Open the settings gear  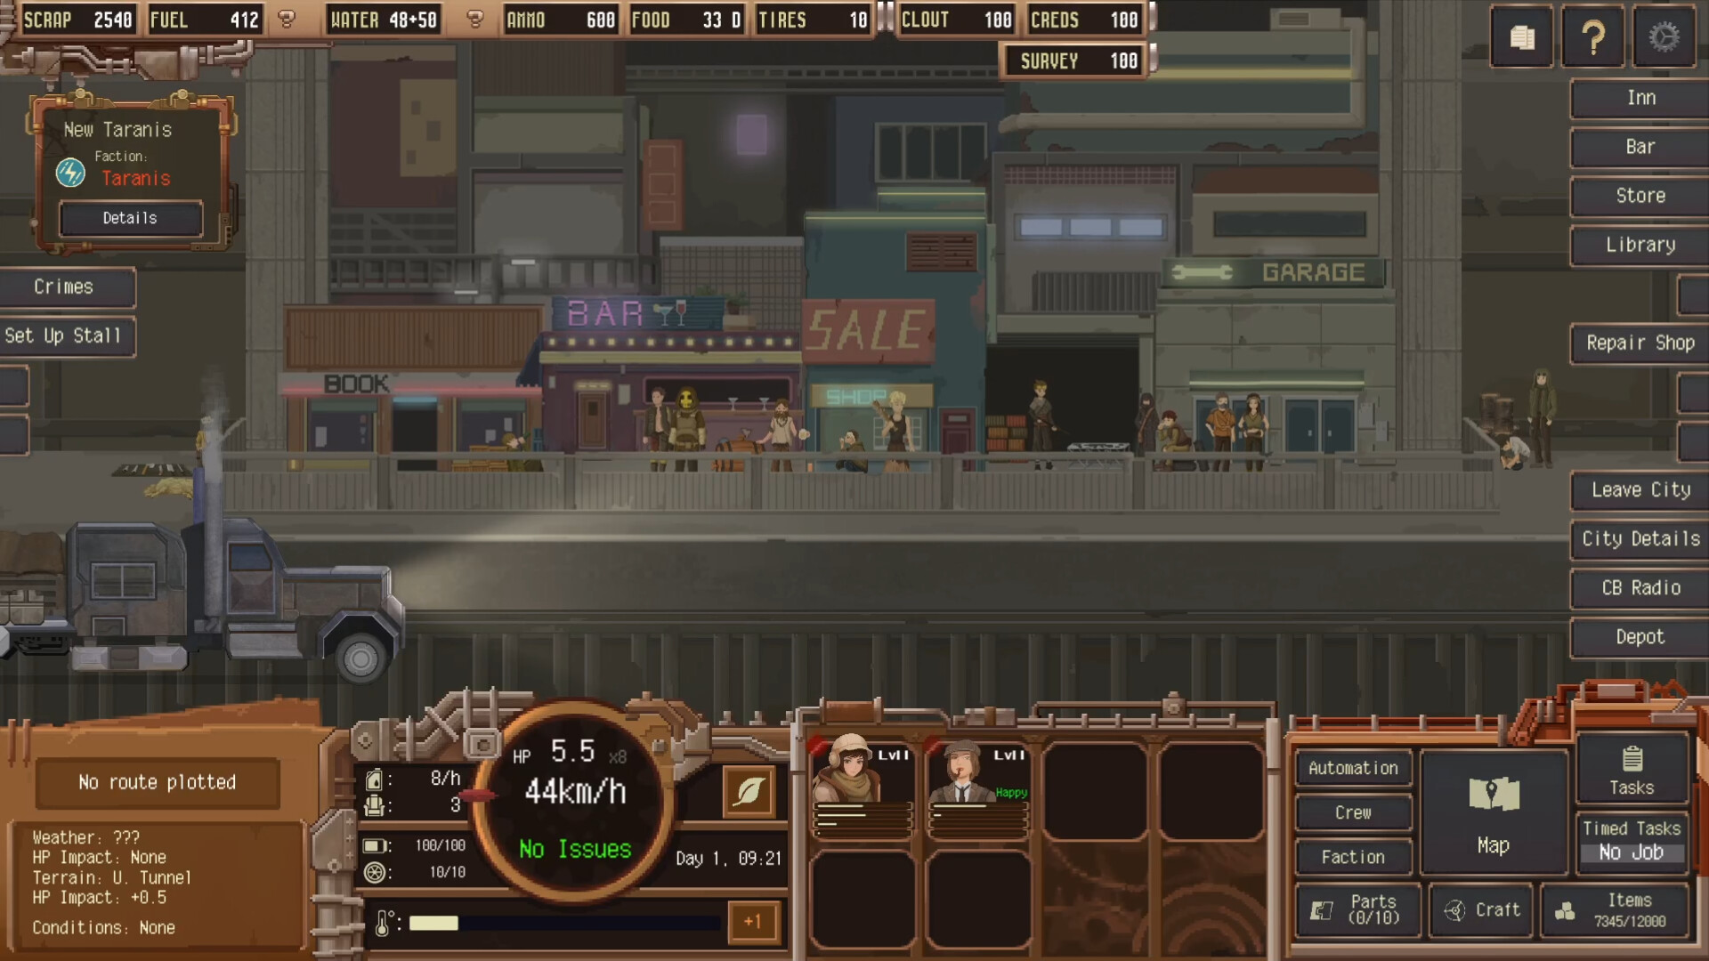tap(1664, 36)
